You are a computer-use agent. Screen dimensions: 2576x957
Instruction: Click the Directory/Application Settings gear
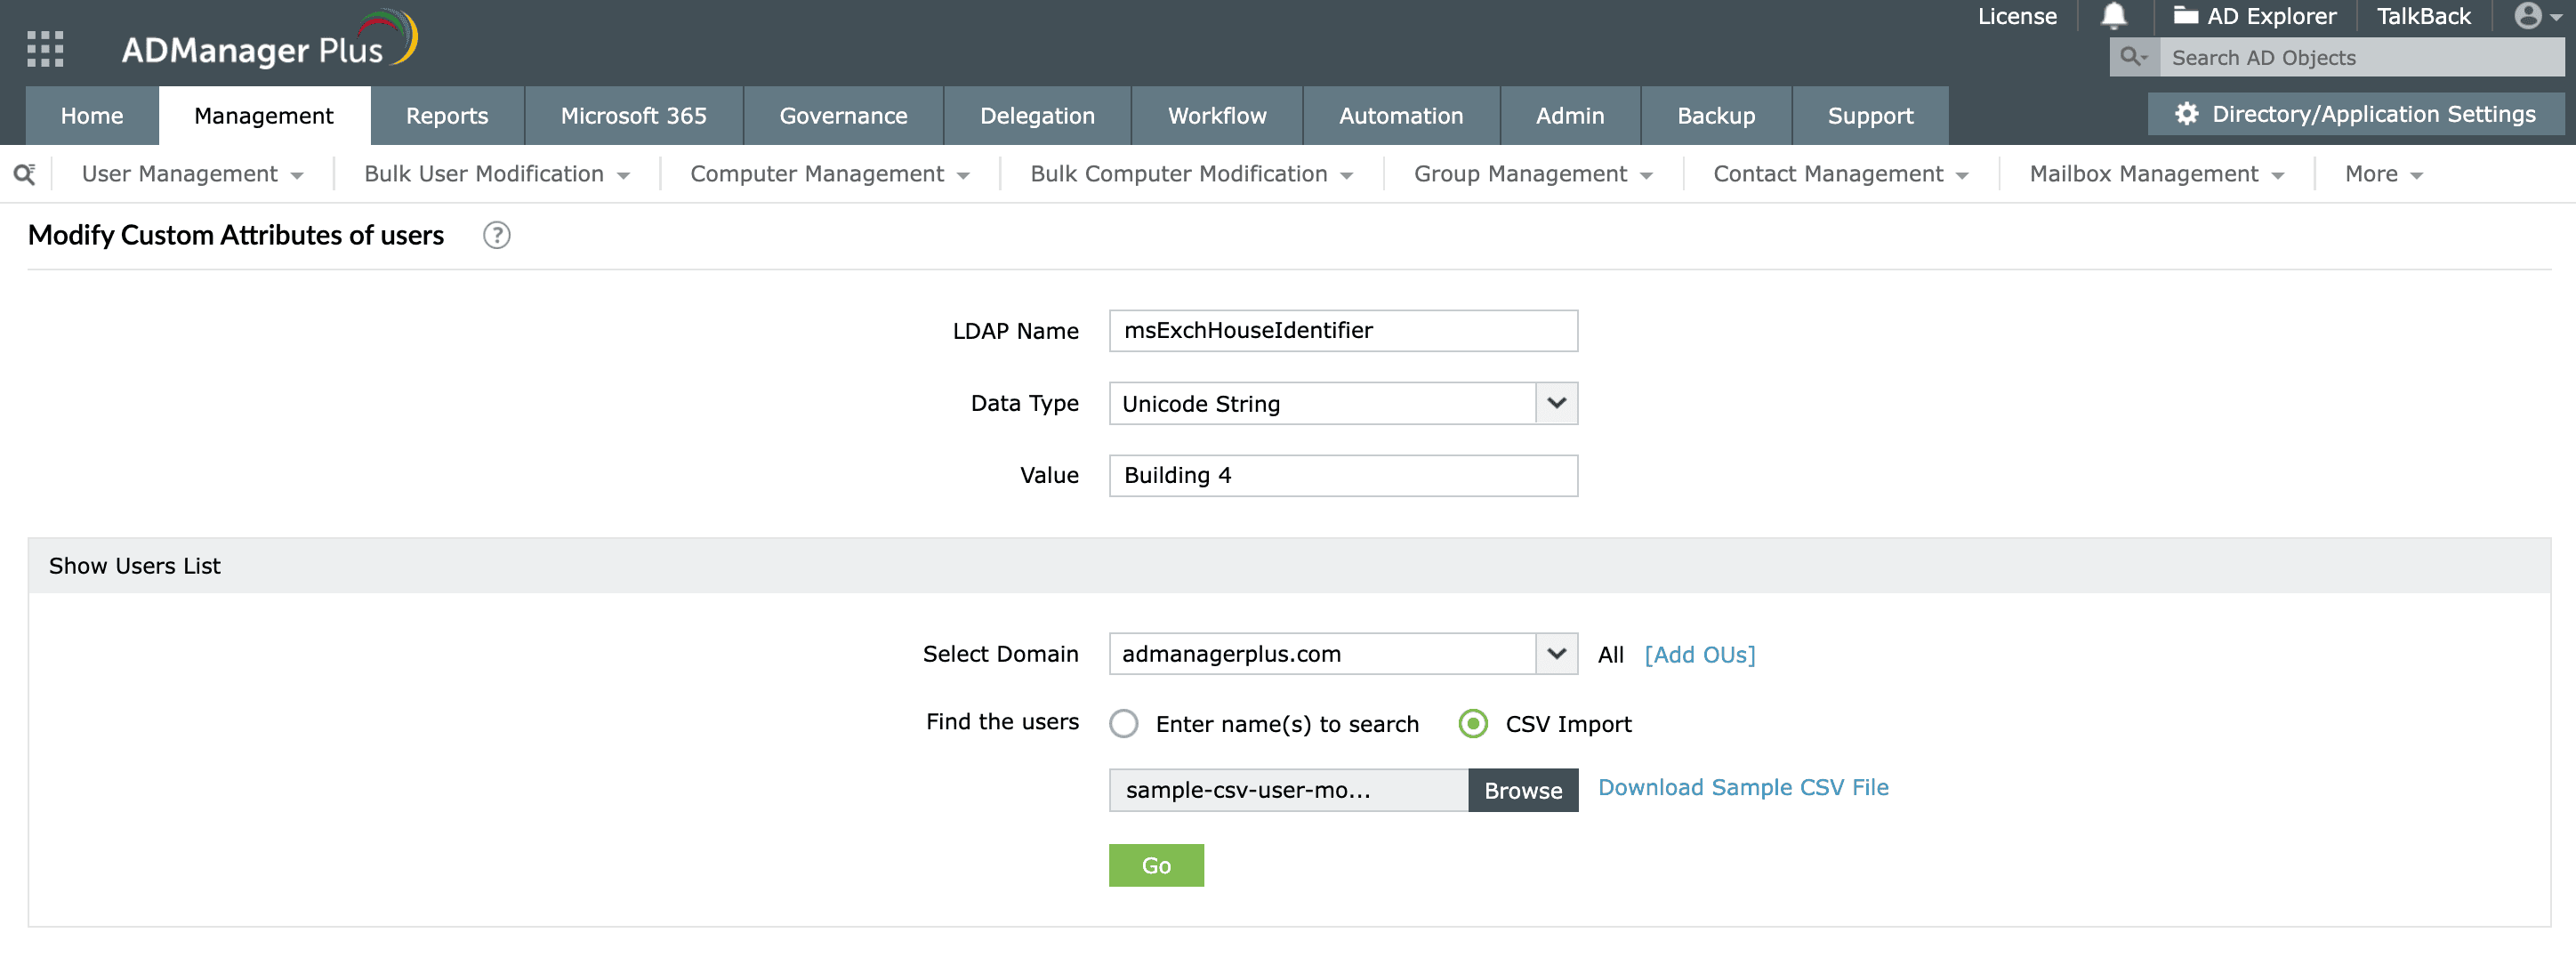[x=2186, y=114]
